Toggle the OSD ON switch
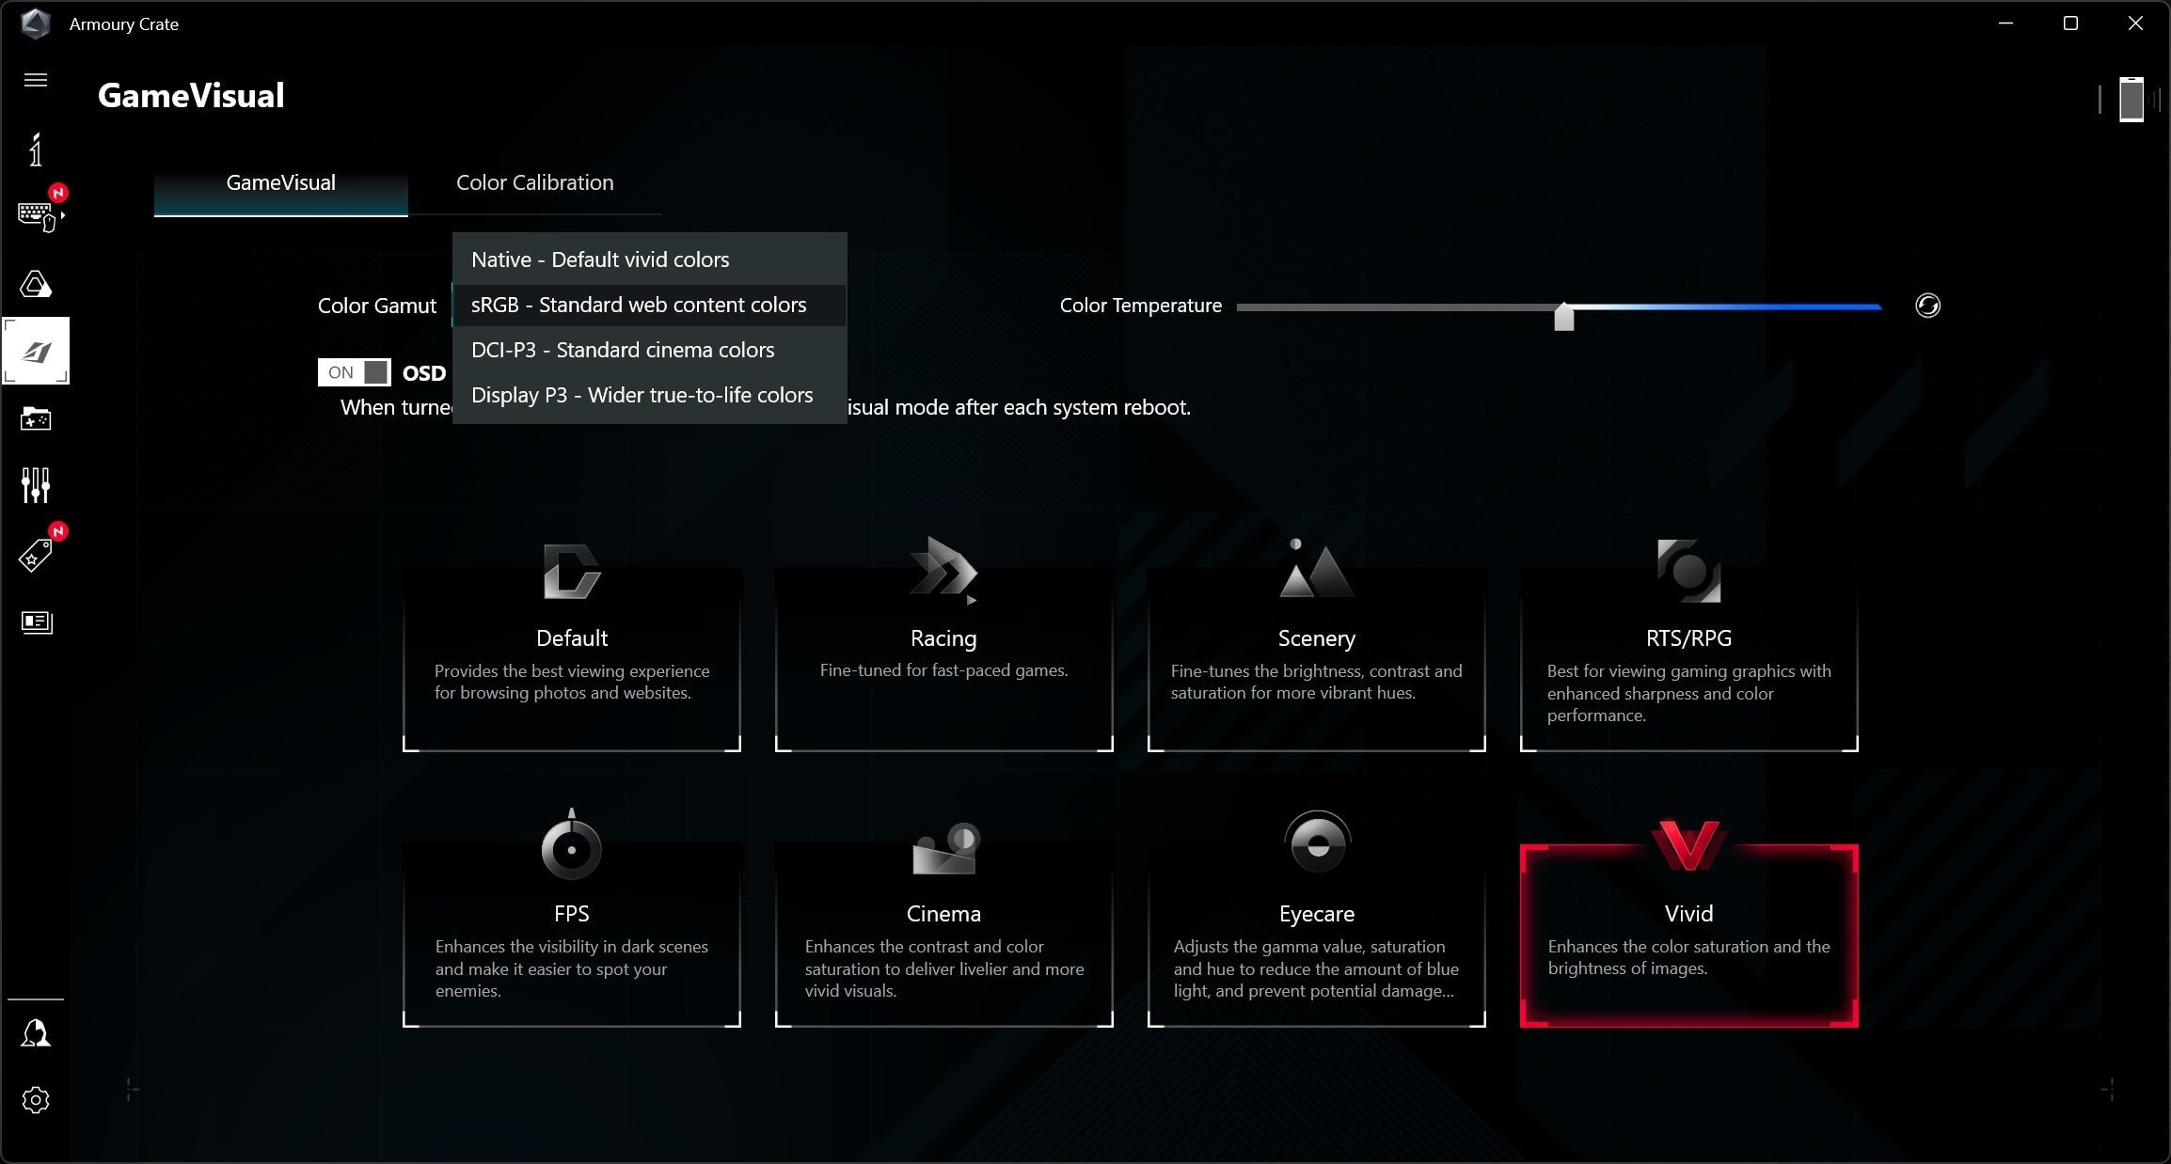This screenshot has width=2171, height=1164. 354,372
